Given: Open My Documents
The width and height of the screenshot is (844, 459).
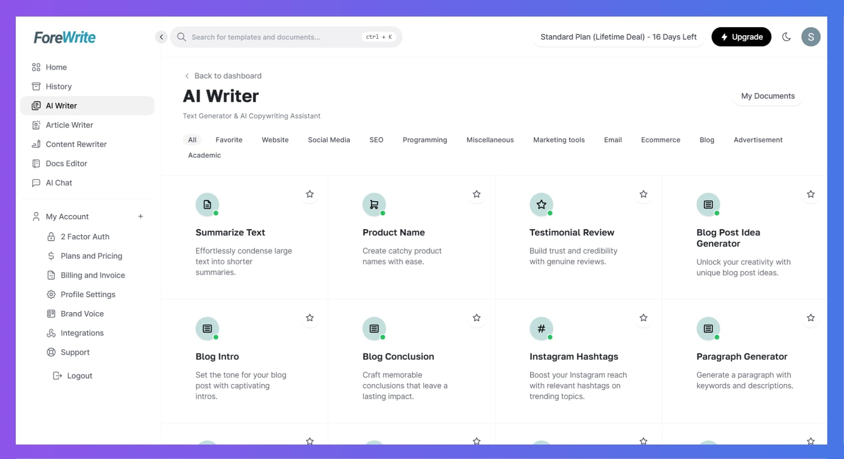Looking at the screenshot, I should tap(768, 96).
